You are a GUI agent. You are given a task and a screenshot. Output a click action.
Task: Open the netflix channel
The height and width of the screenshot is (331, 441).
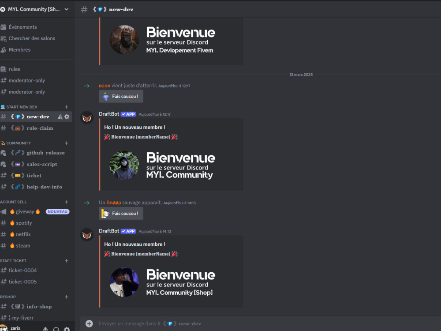[36, 234]
